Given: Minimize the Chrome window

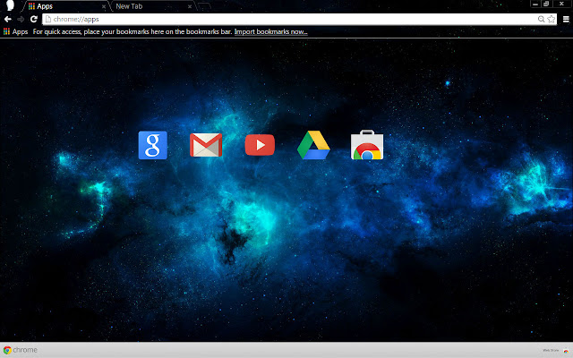Looking at the screenshot, I should click(535, 4).
